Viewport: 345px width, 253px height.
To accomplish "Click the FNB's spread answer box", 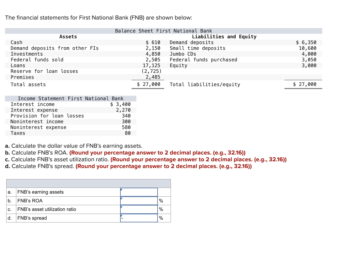I will tap(139, 218).
